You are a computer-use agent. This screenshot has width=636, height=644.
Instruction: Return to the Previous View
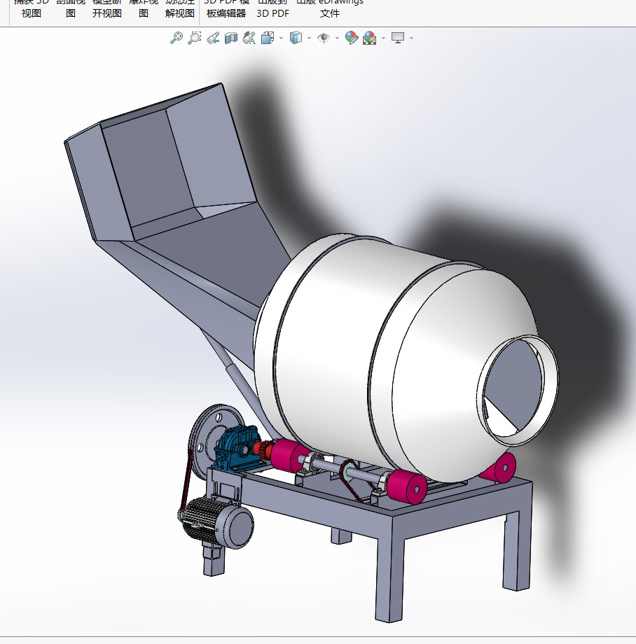click(213, 38)
